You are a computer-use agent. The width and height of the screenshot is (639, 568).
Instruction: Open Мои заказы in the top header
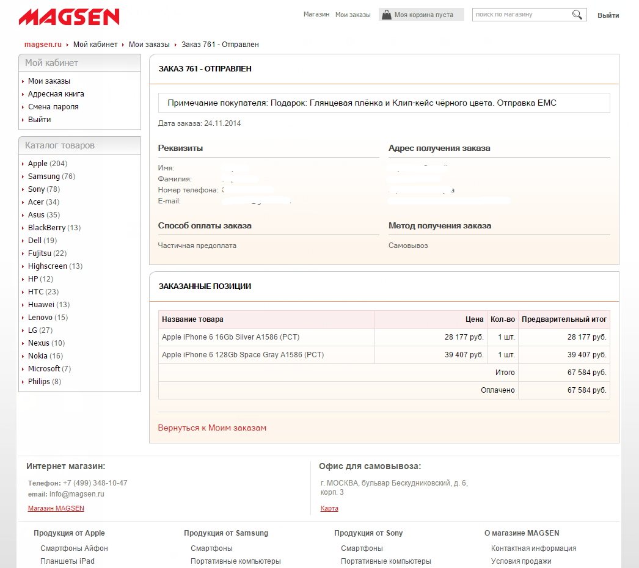(353, 15)
